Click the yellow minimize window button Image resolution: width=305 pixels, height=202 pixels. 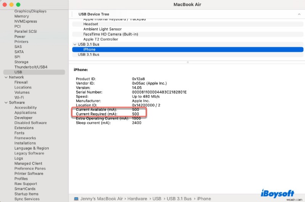point(11,5)
